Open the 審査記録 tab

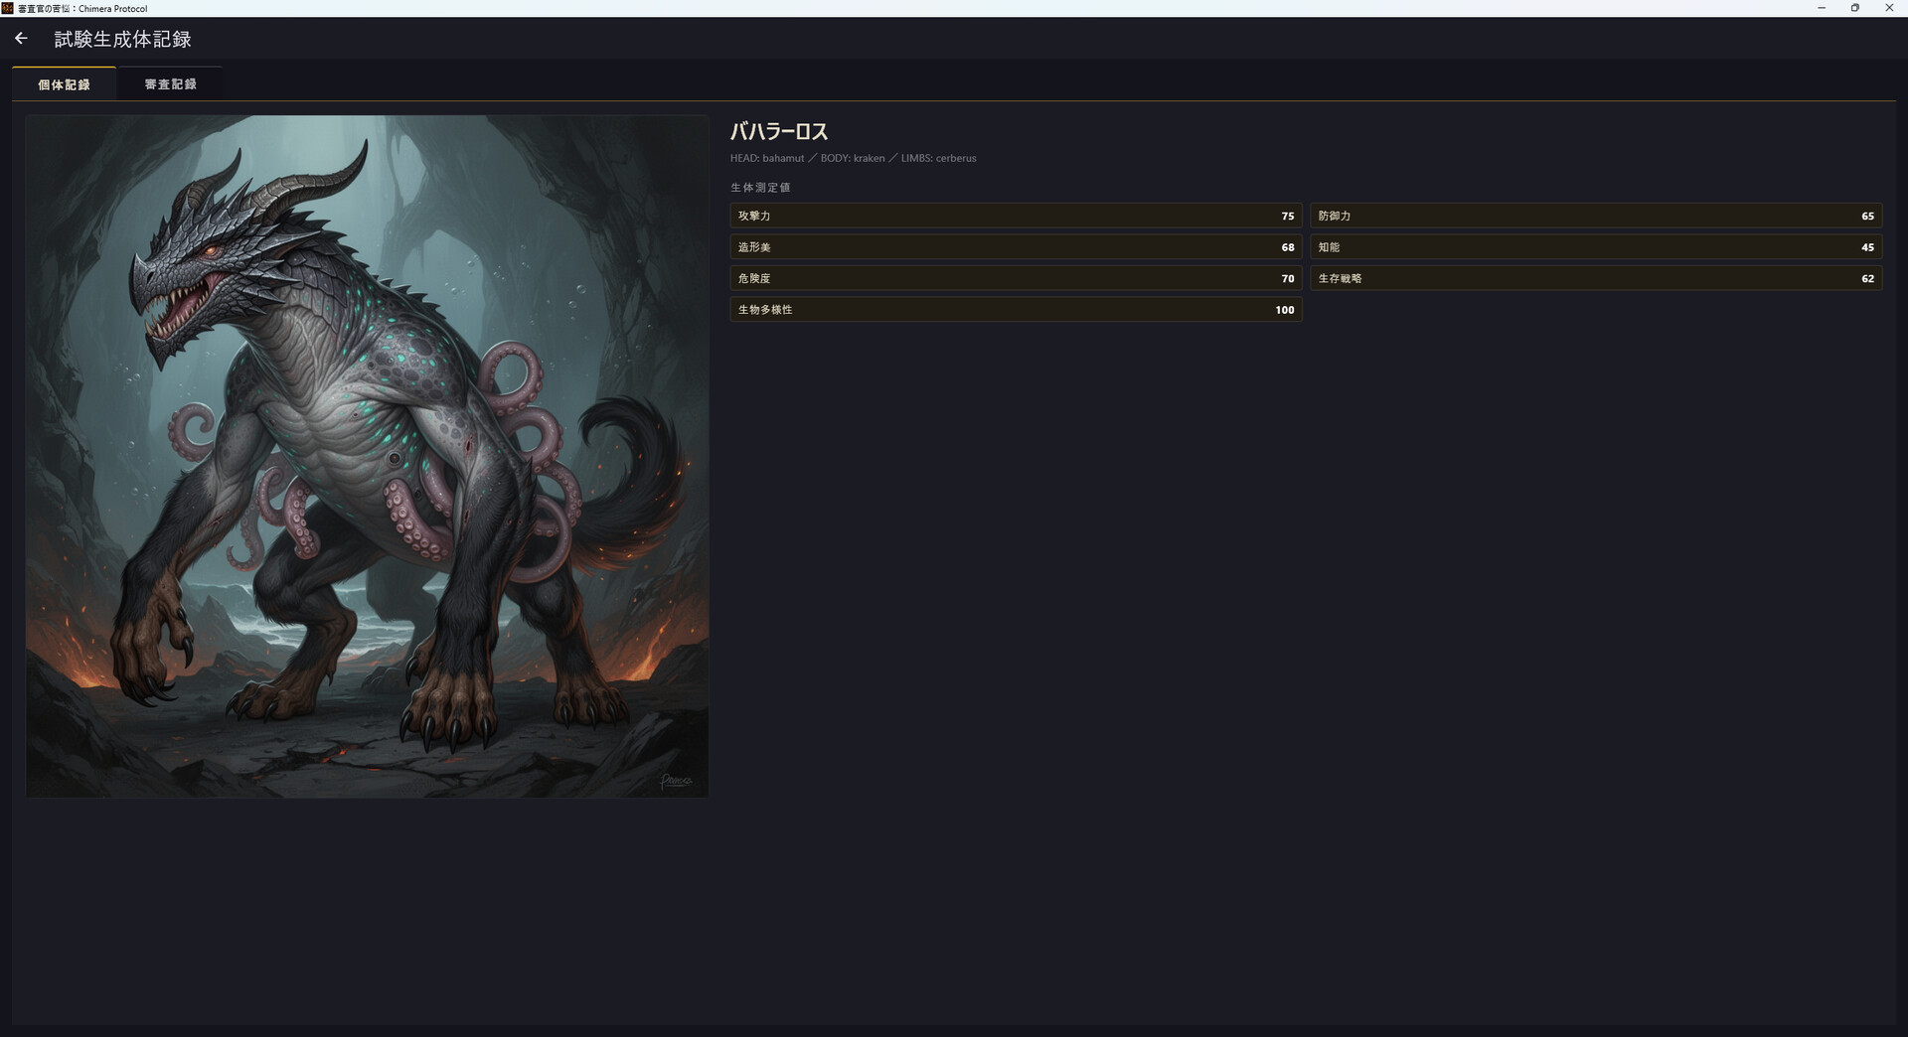coord(170,84)
